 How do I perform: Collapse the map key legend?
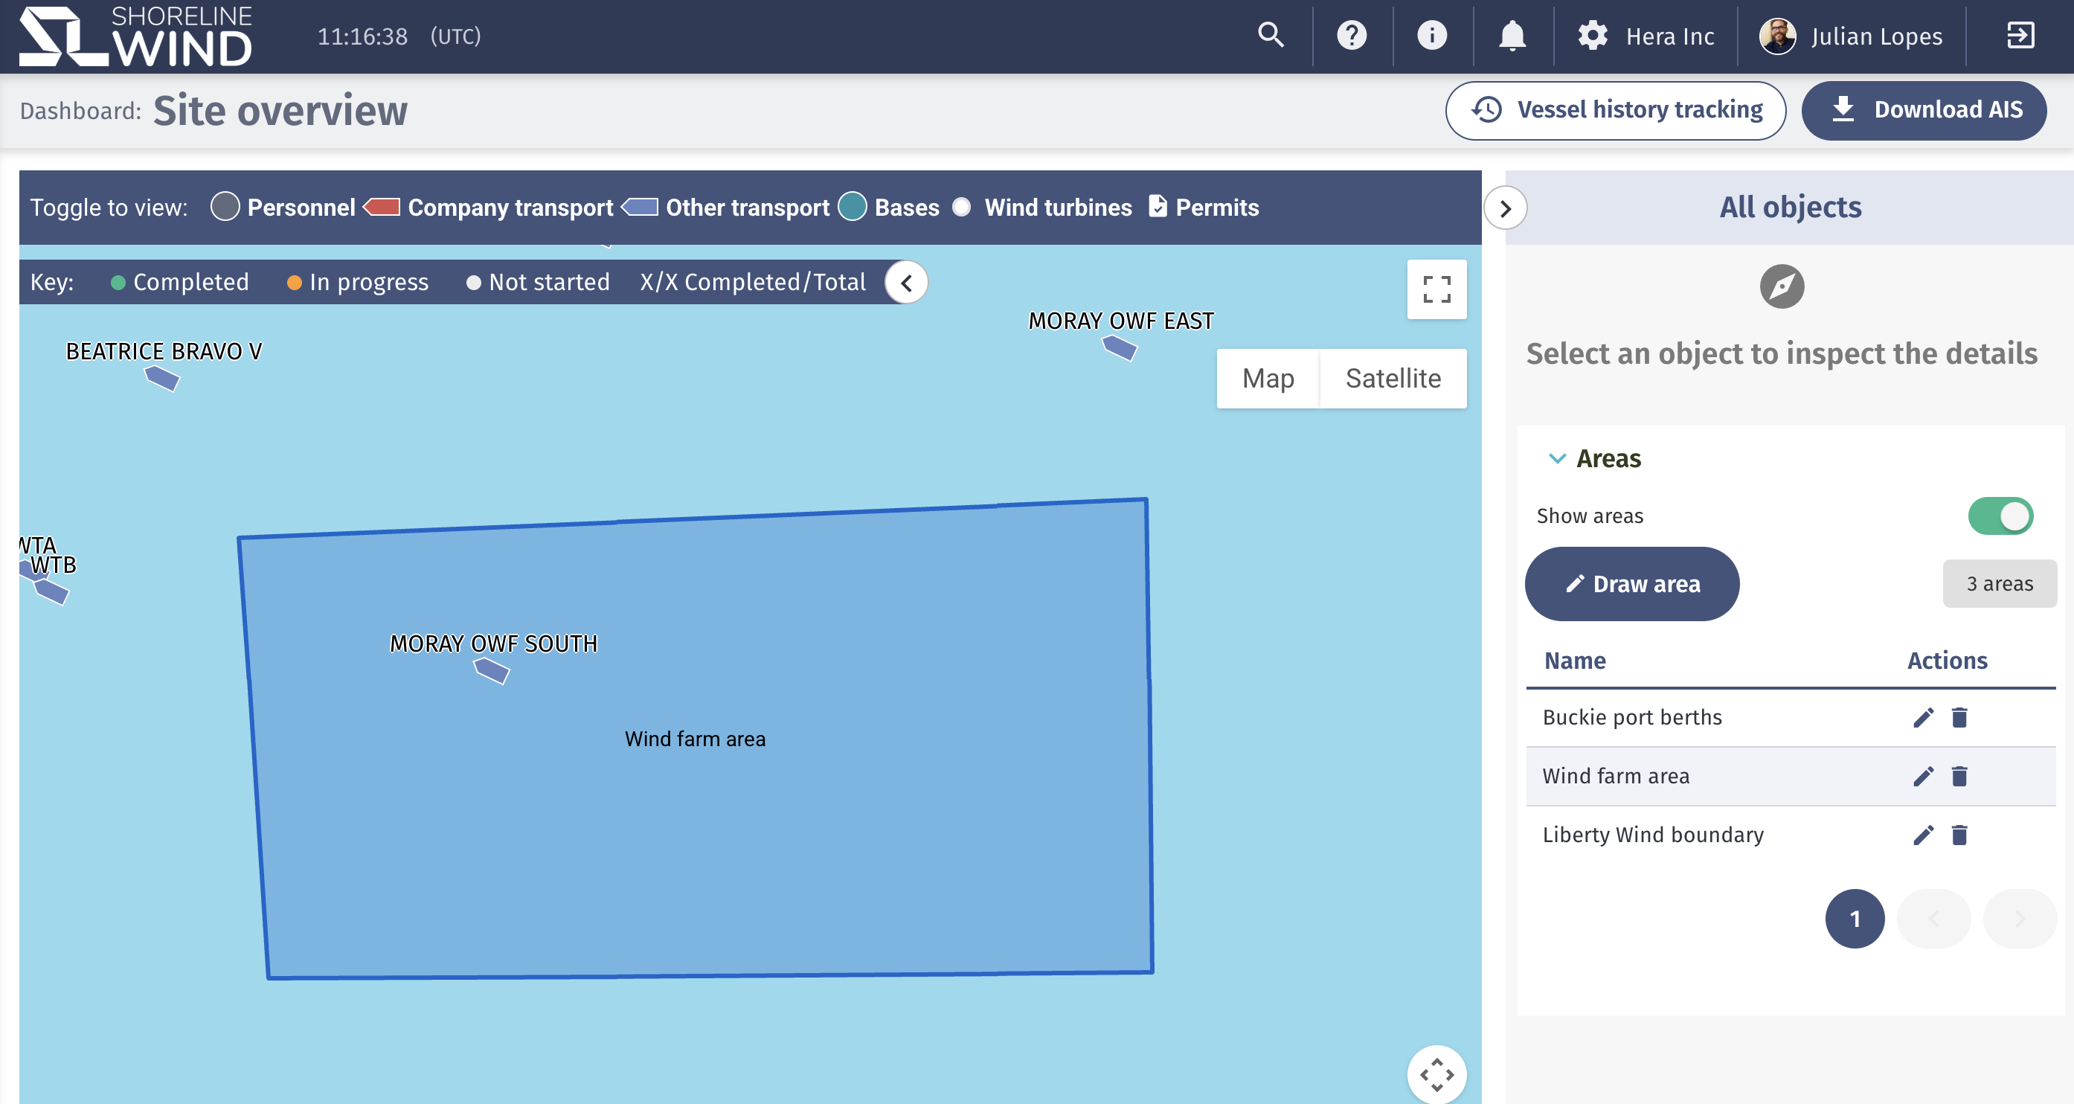pos(906,283)
